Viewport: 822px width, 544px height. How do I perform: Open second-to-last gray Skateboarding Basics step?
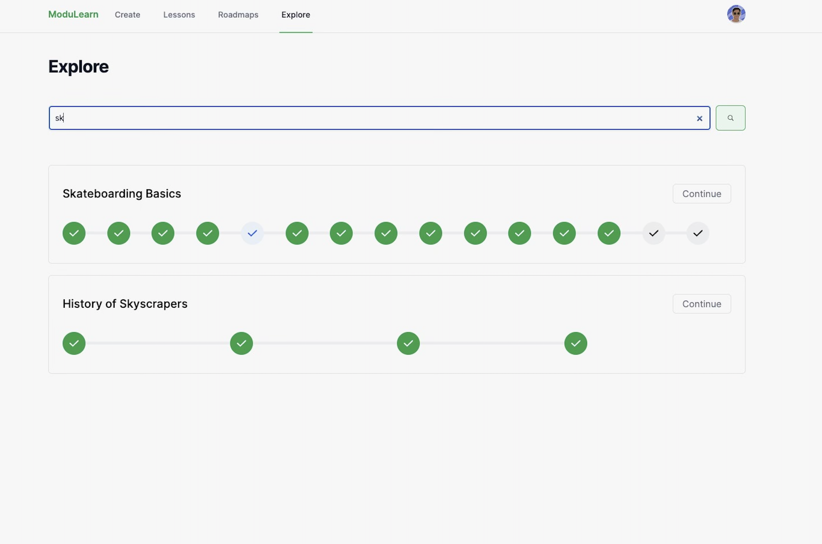pos(653,233)
